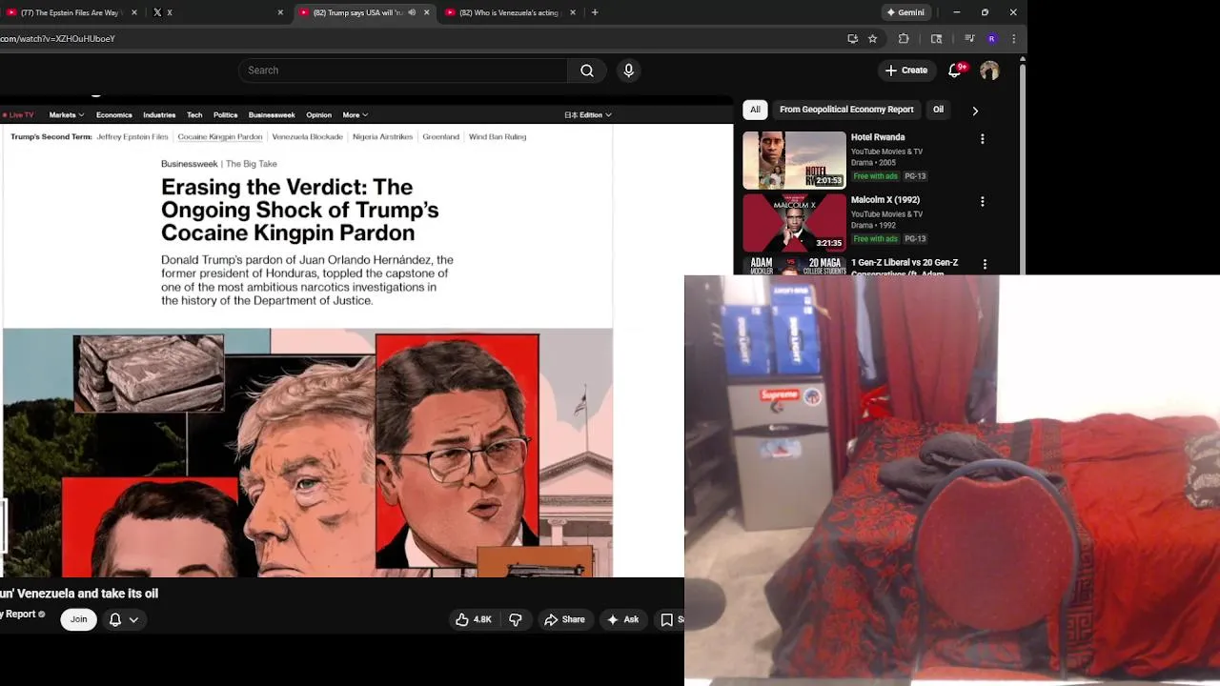Open the Gemini assistant in Chrome
Screen dimensions: 1220x686
point(905,12)
